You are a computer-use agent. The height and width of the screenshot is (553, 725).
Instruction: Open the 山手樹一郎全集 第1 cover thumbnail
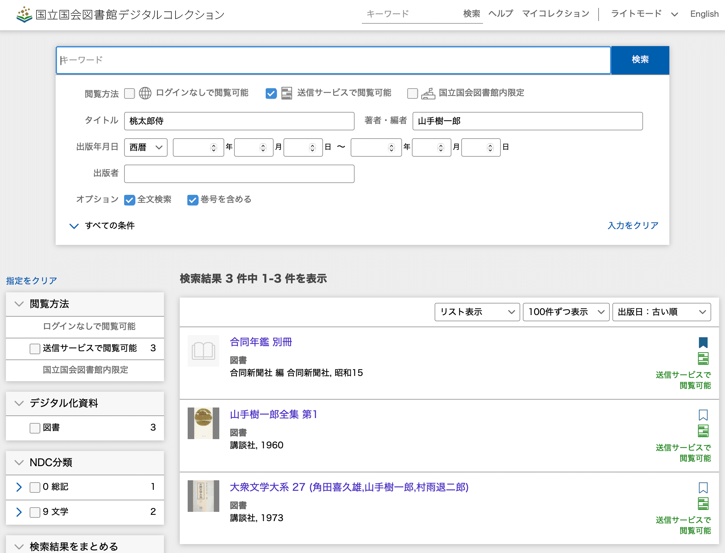pos(203,423)
